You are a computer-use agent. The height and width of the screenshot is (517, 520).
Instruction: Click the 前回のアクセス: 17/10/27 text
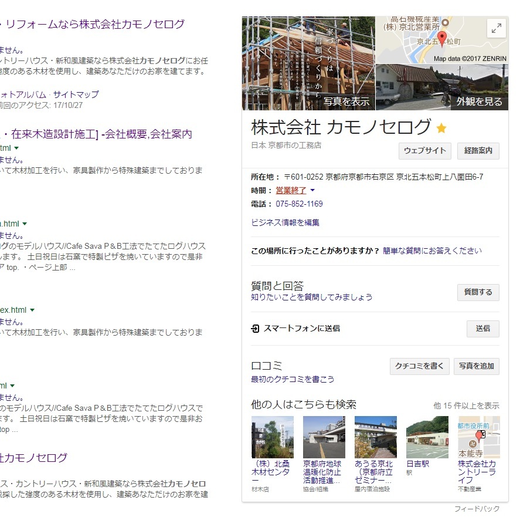pos(41,105)
